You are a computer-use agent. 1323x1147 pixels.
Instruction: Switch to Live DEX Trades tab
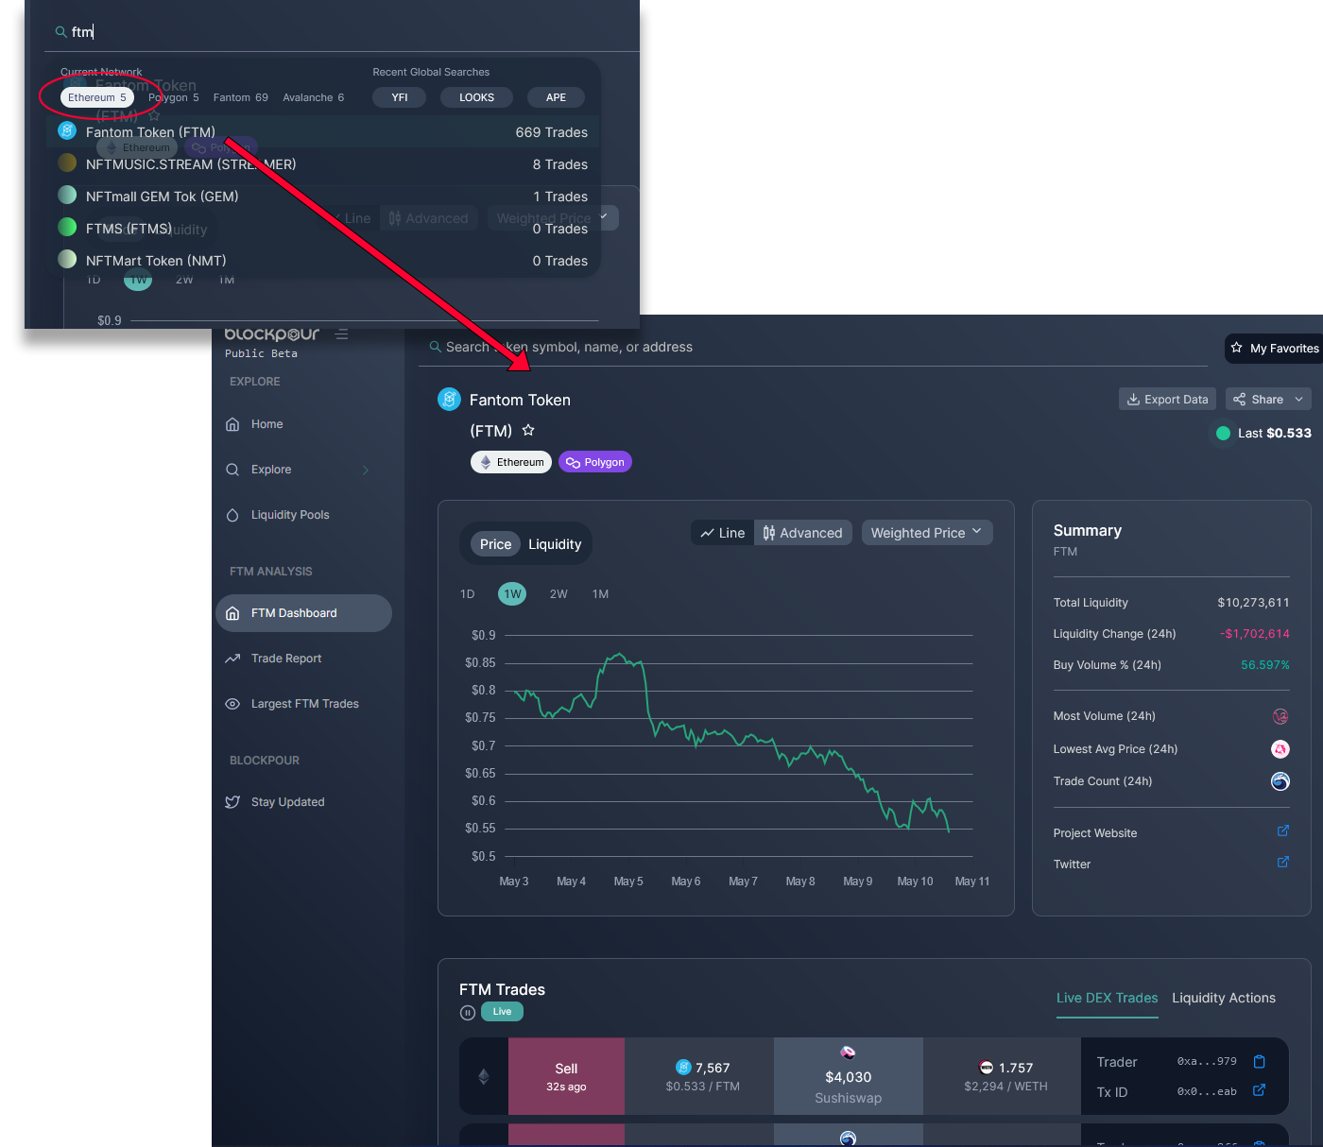pos(1107,998)
